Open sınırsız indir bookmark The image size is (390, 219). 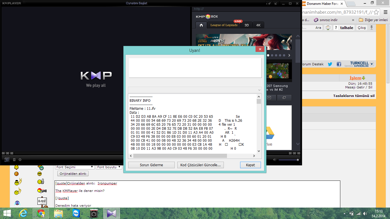(326, 20)
